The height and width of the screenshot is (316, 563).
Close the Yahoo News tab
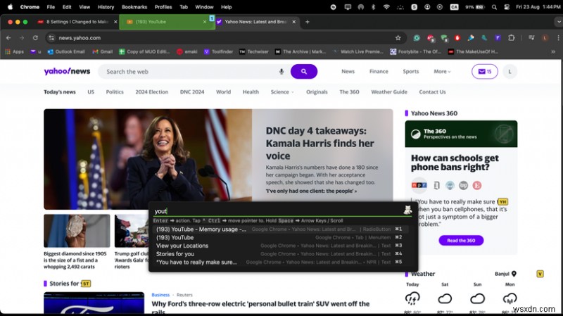pos(294,22)
